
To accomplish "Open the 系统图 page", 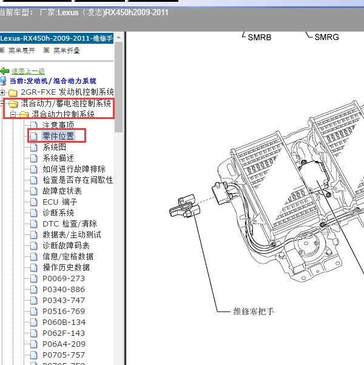I will click(x=54, y=147).
